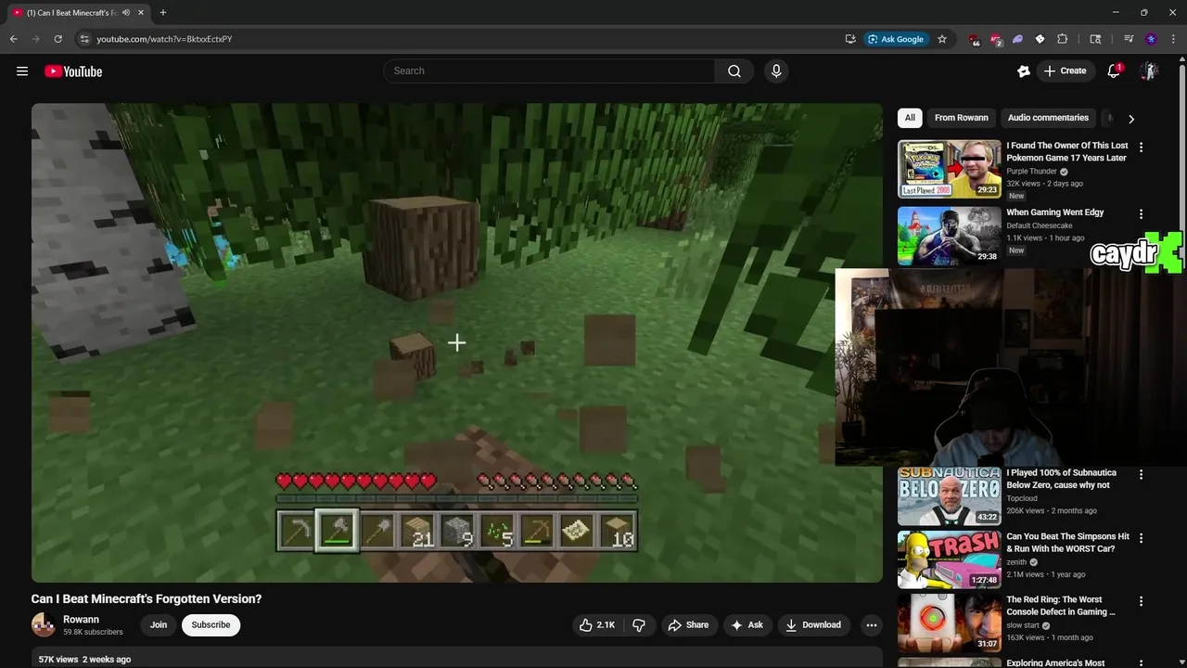Bookmark this tab with star
The image size is (1187, 668).
[942, 39]
